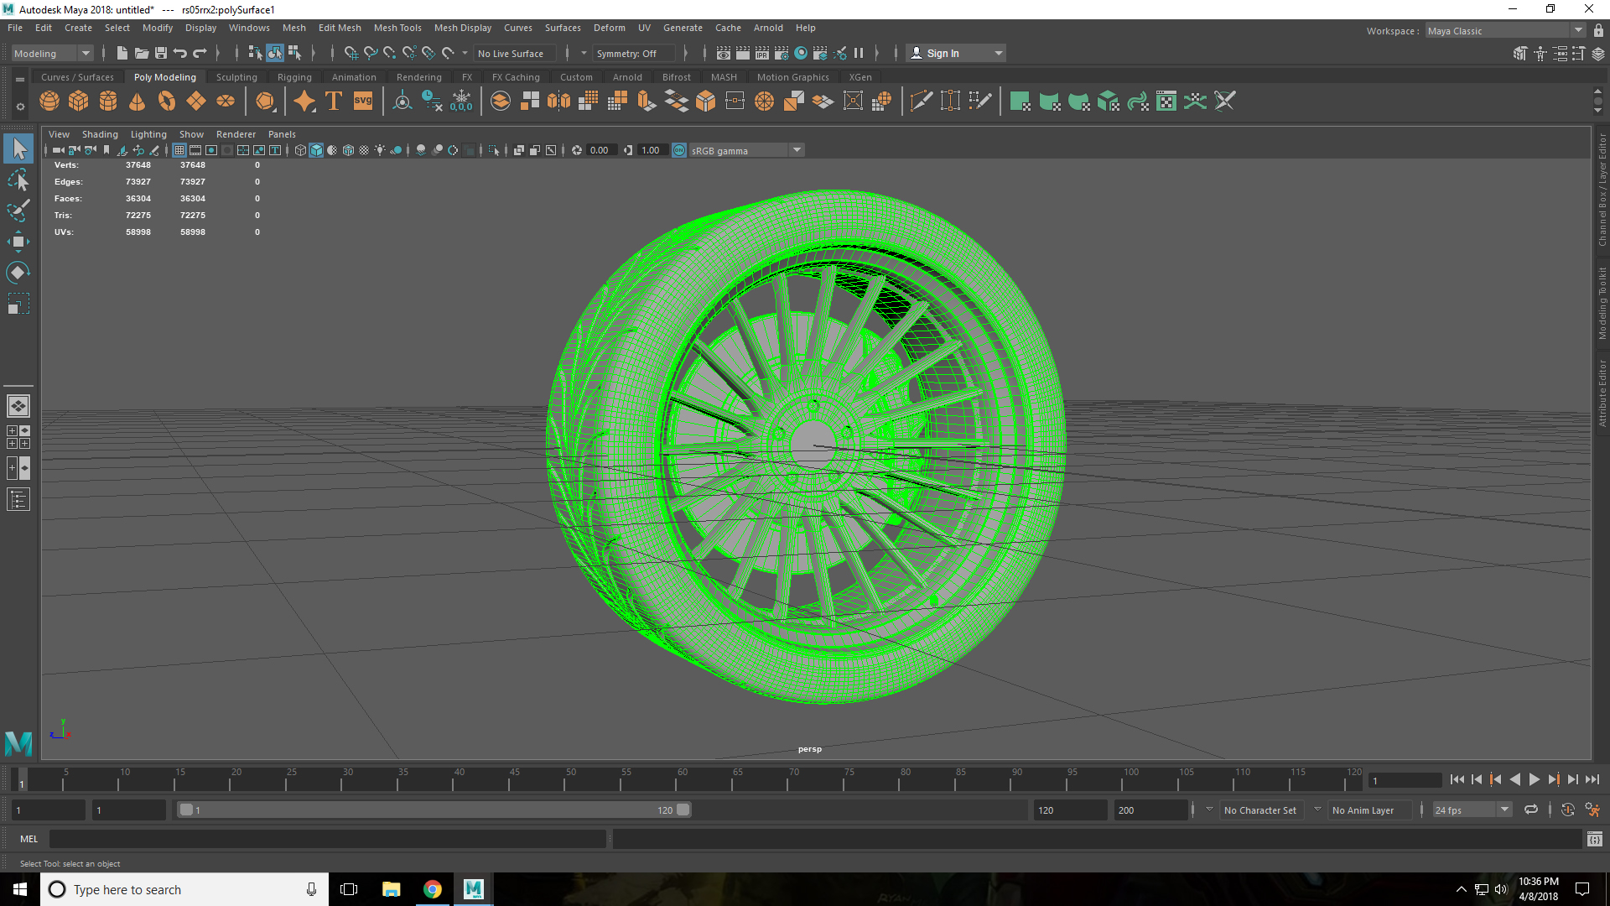Toggle Select by component type mode
Screen dimensions: 1610x906
point(294,54)
